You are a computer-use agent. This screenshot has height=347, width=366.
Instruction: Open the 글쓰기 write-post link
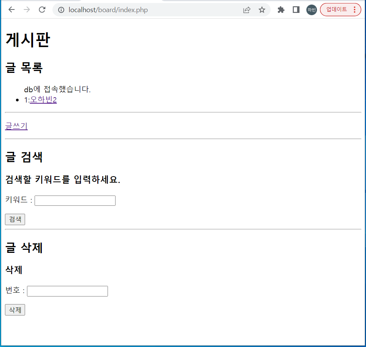(16, 126)
